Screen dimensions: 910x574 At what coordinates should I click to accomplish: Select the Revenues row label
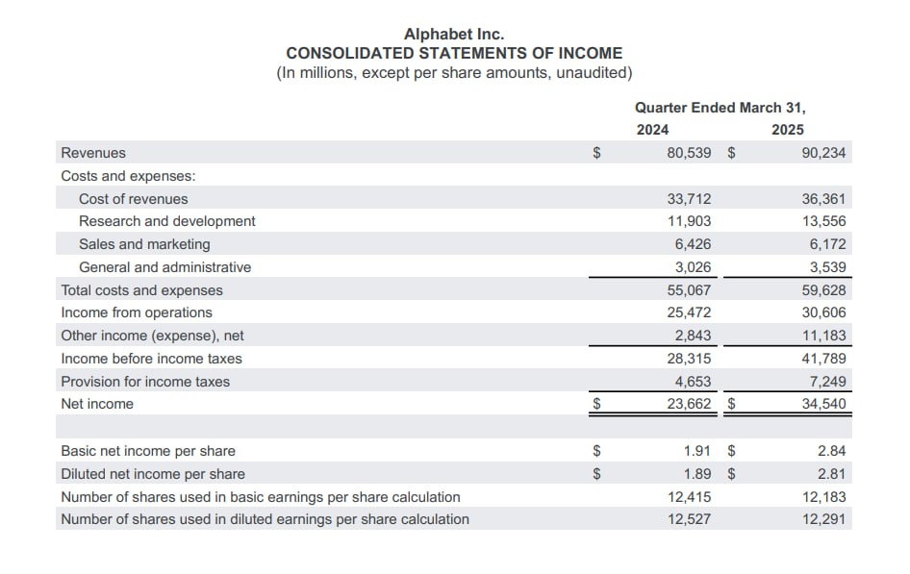click(93, 153)
